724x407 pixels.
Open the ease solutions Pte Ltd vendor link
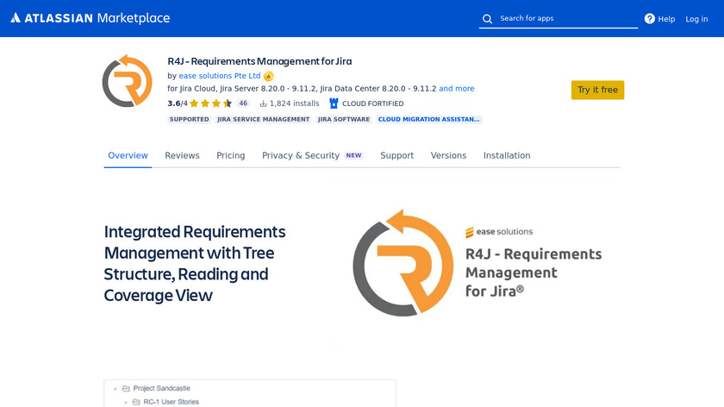[220, 76]
